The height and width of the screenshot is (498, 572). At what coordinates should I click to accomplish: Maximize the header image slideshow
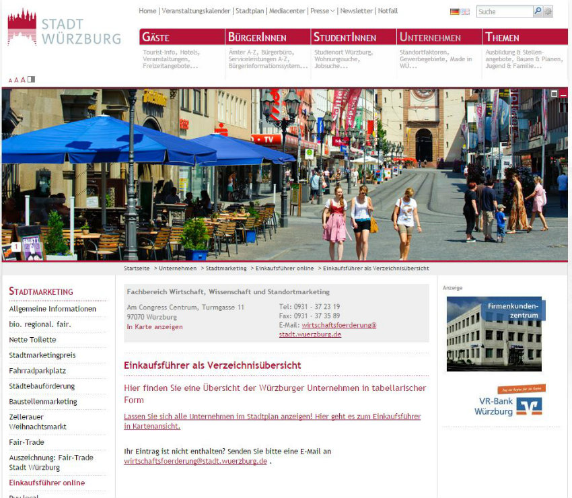click(554, 94)
